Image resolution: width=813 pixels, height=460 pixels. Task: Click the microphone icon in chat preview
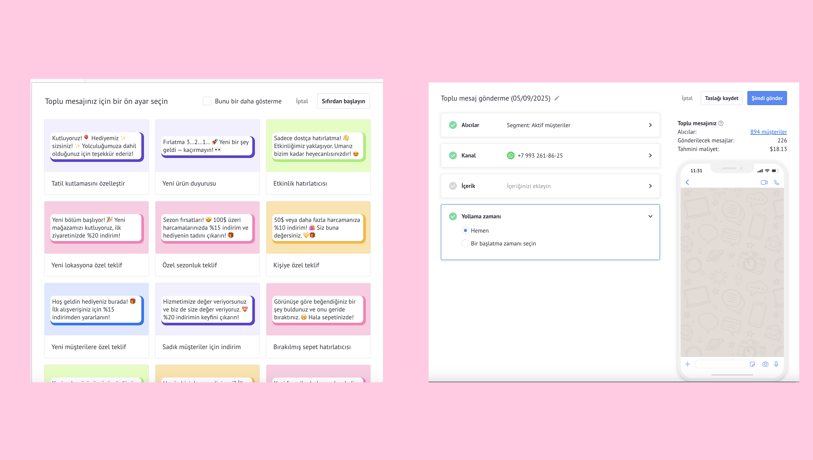click(776, 364)
